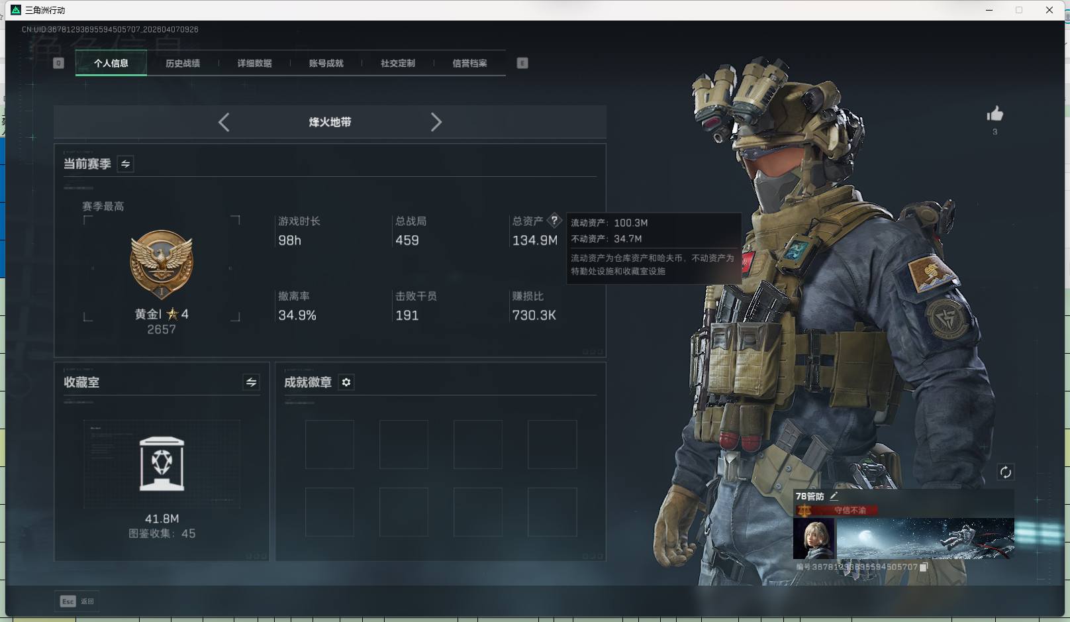
Task: Open 成就徽章 settings gear
Action: (346, 382)
